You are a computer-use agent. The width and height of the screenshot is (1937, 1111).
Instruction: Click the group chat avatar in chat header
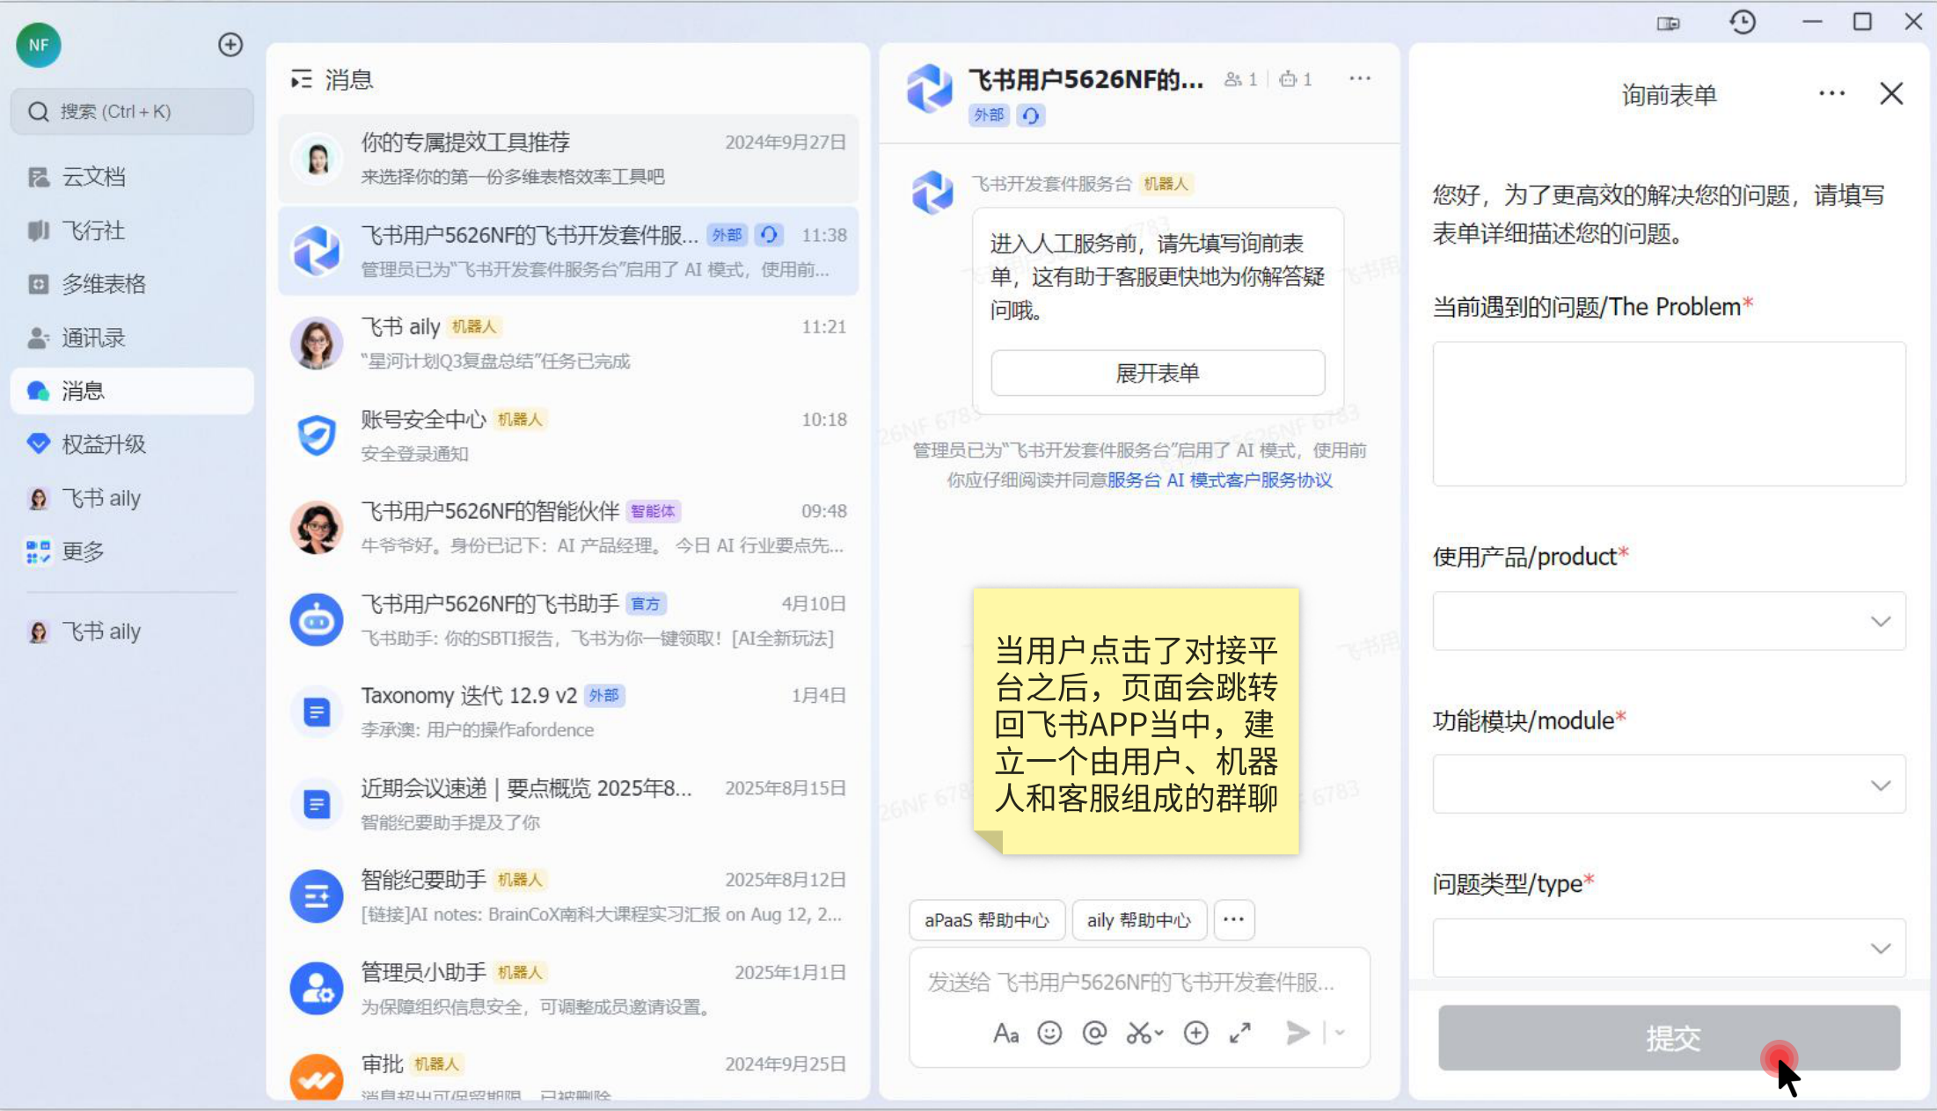tap(930, 88)
